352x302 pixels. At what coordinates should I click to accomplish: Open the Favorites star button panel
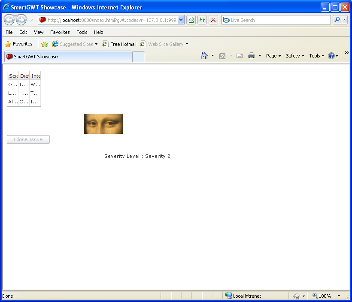pos(18,44)
